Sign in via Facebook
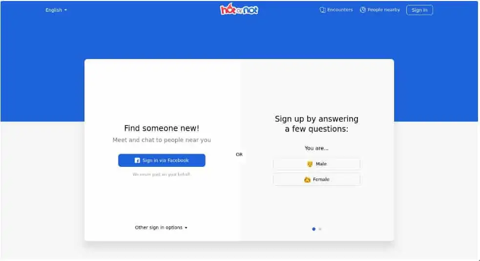 [x=162, y=161]
